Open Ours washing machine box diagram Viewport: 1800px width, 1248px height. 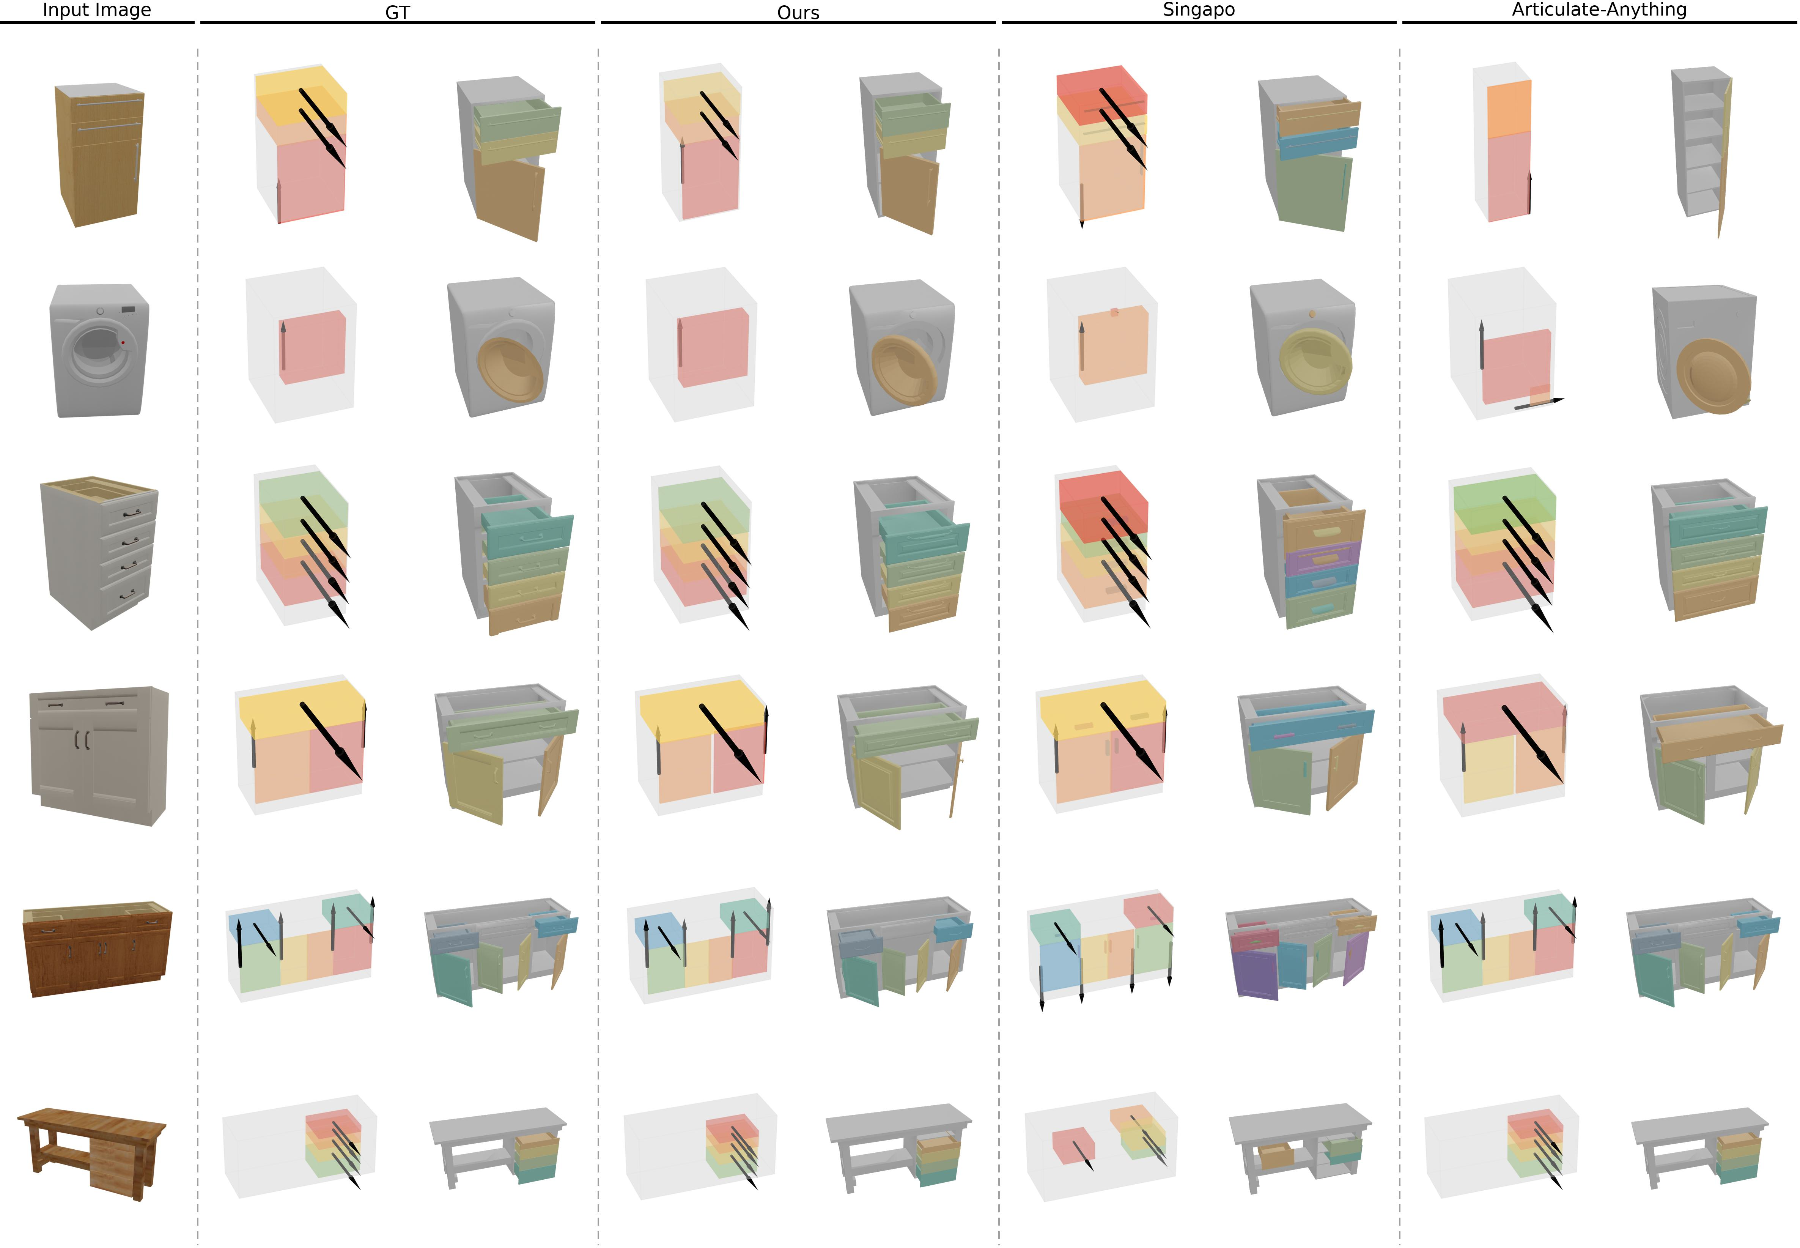point(701,345)
